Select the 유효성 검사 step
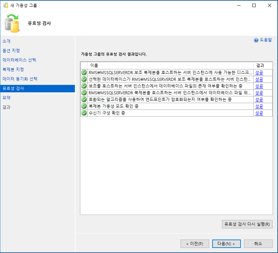Screen dimensions: 278x253 37,88
